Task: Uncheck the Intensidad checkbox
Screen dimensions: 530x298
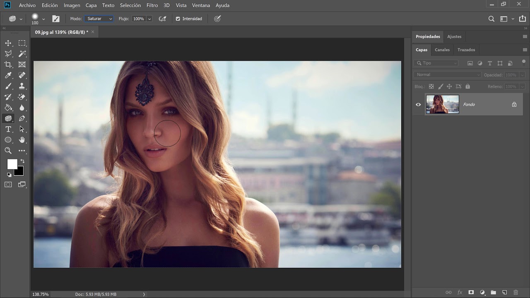Action: click(x=178, y=19)
